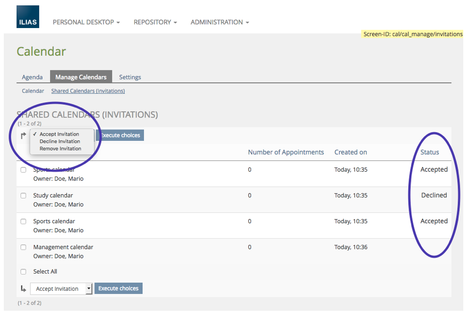Open the Calendar sub-tab link
Viewport: 468px width, 315px height.
tap(33, 91)
